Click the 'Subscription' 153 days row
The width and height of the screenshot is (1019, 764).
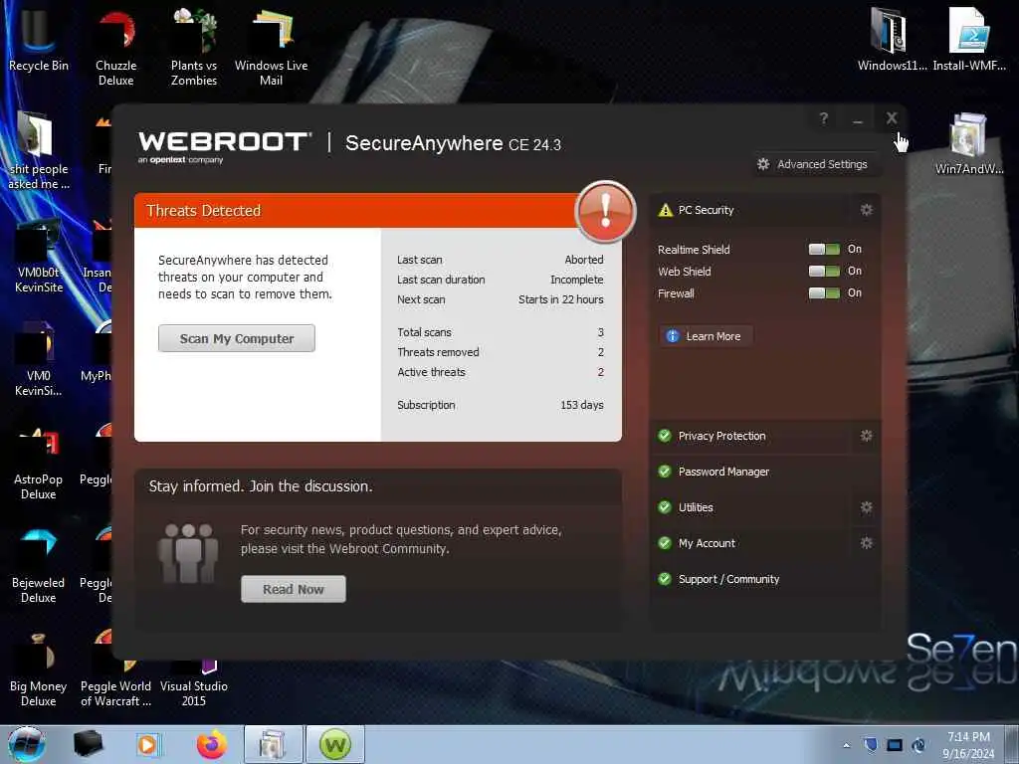click(501, 405)
